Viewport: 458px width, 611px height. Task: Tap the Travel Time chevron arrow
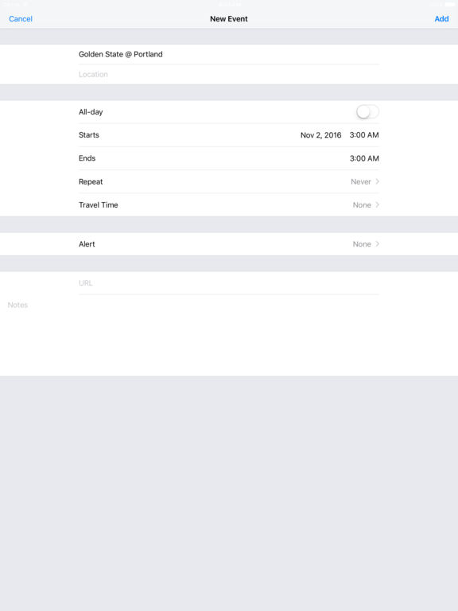377,205
